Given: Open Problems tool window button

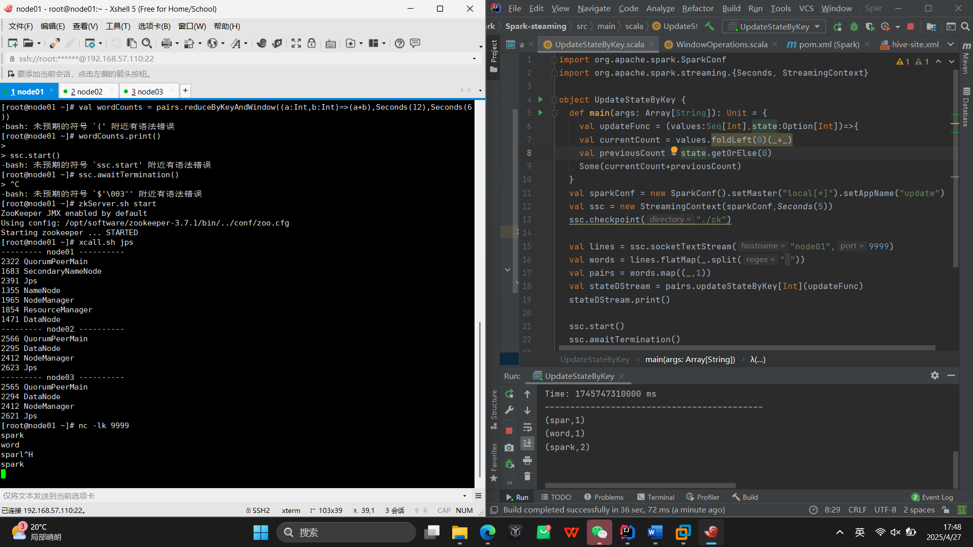Looking at the screenshot, I should 604,497.
